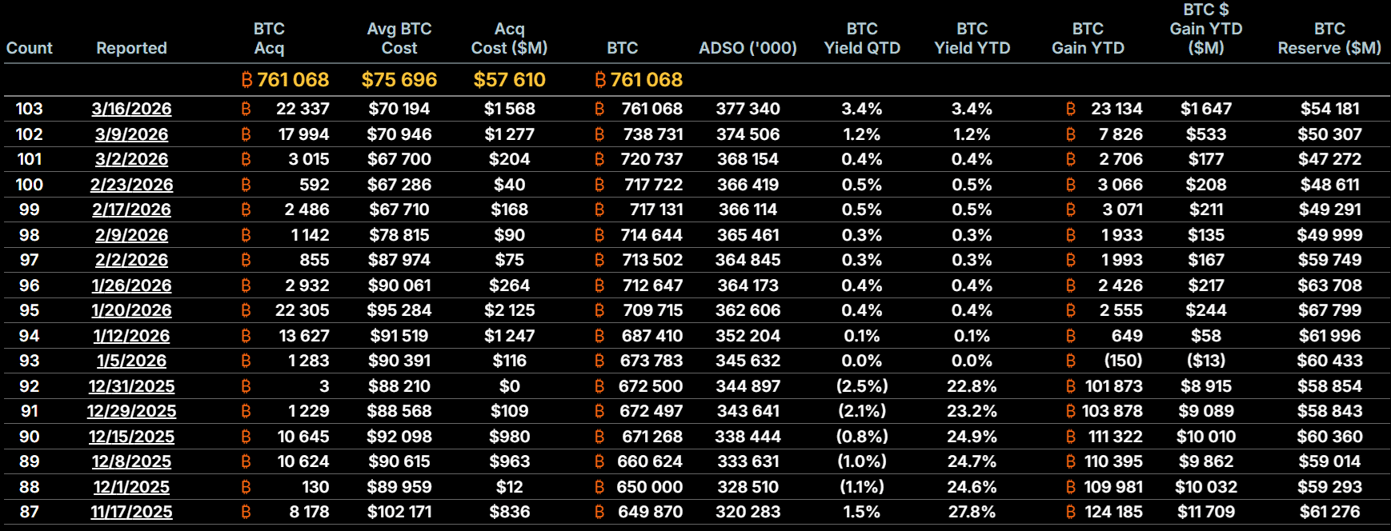Click the ADSO ('000) column header

point(748,48)
